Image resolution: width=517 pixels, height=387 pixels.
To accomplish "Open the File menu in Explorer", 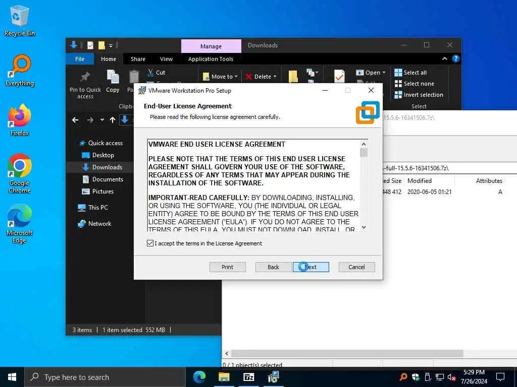I will 80,59.
